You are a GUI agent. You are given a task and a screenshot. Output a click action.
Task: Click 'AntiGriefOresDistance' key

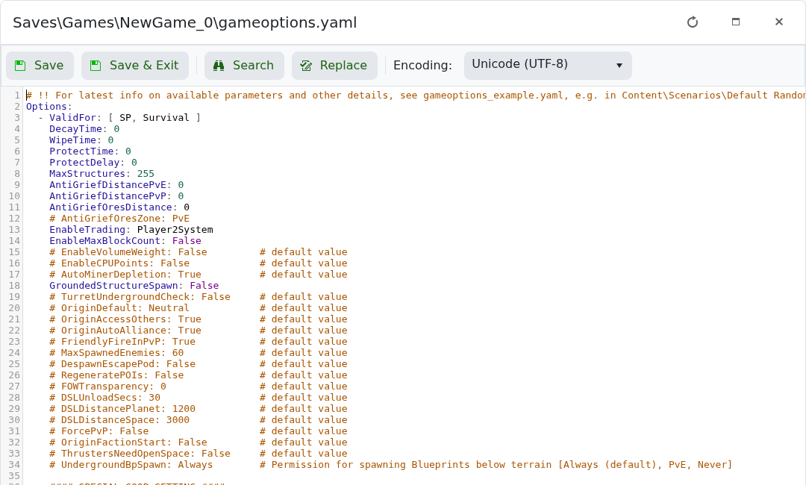pos(110,207)
